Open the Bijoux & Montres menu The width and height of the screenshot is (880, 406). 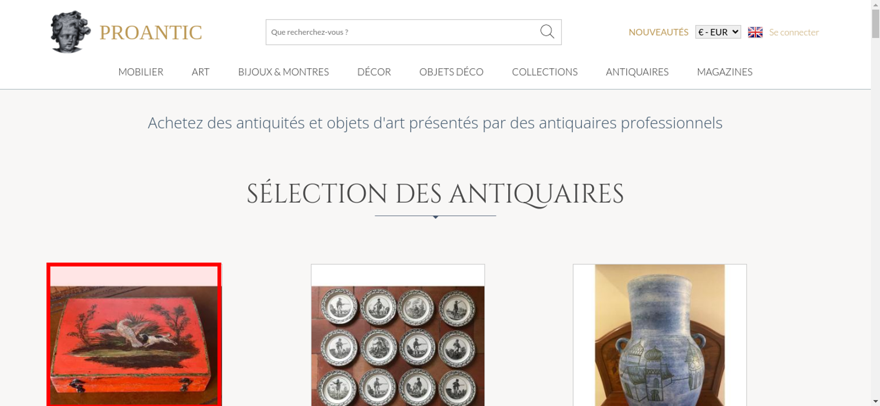pyautogui.click(x=283, y=72)
